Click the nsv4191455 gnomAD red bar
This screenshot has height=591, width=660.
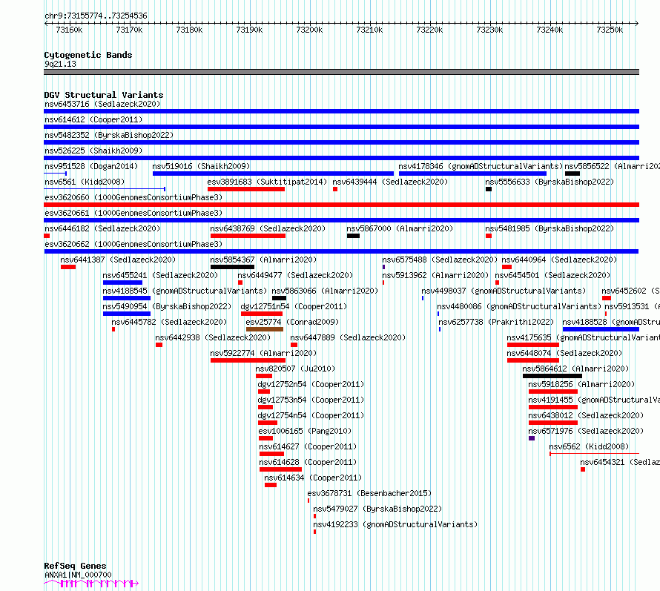tap(553, 407)
